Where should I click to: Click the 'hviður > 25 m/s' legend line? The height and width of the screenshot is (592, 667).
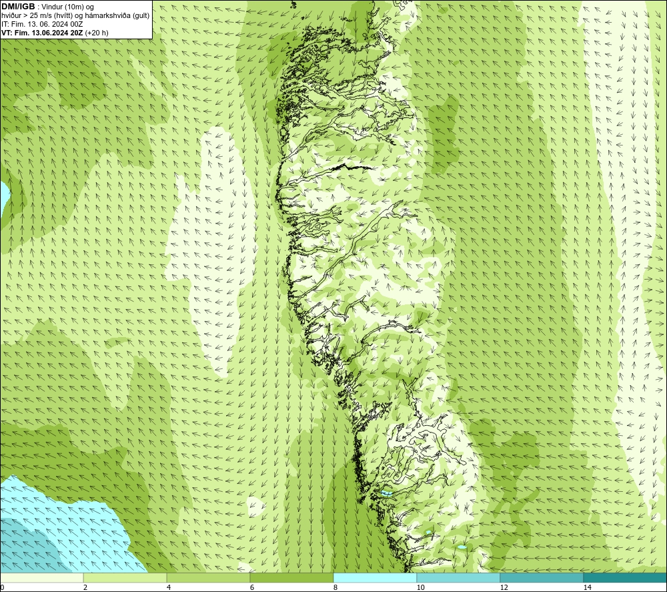tap(75, 16)
